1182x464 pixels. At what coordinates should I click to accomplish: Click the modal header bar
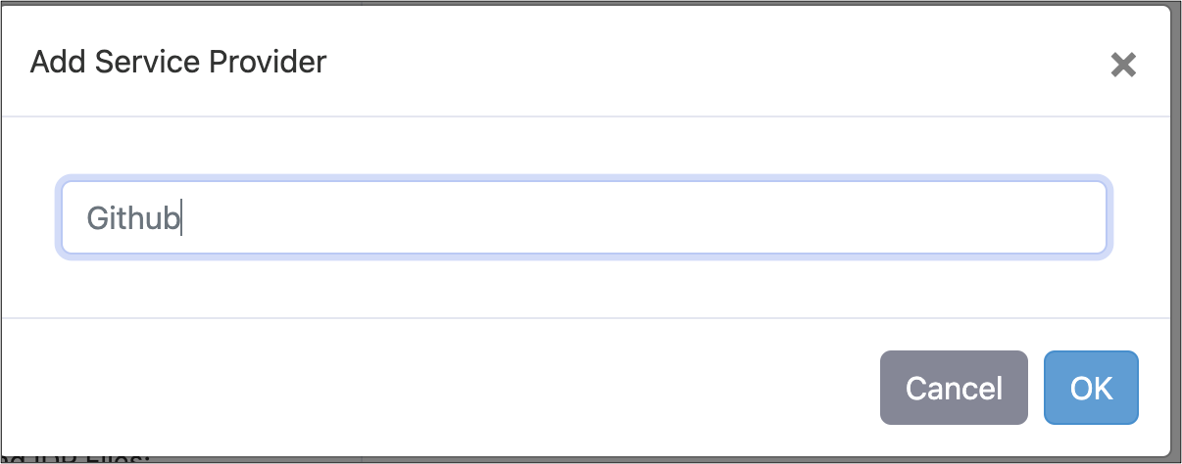(588, 63)
